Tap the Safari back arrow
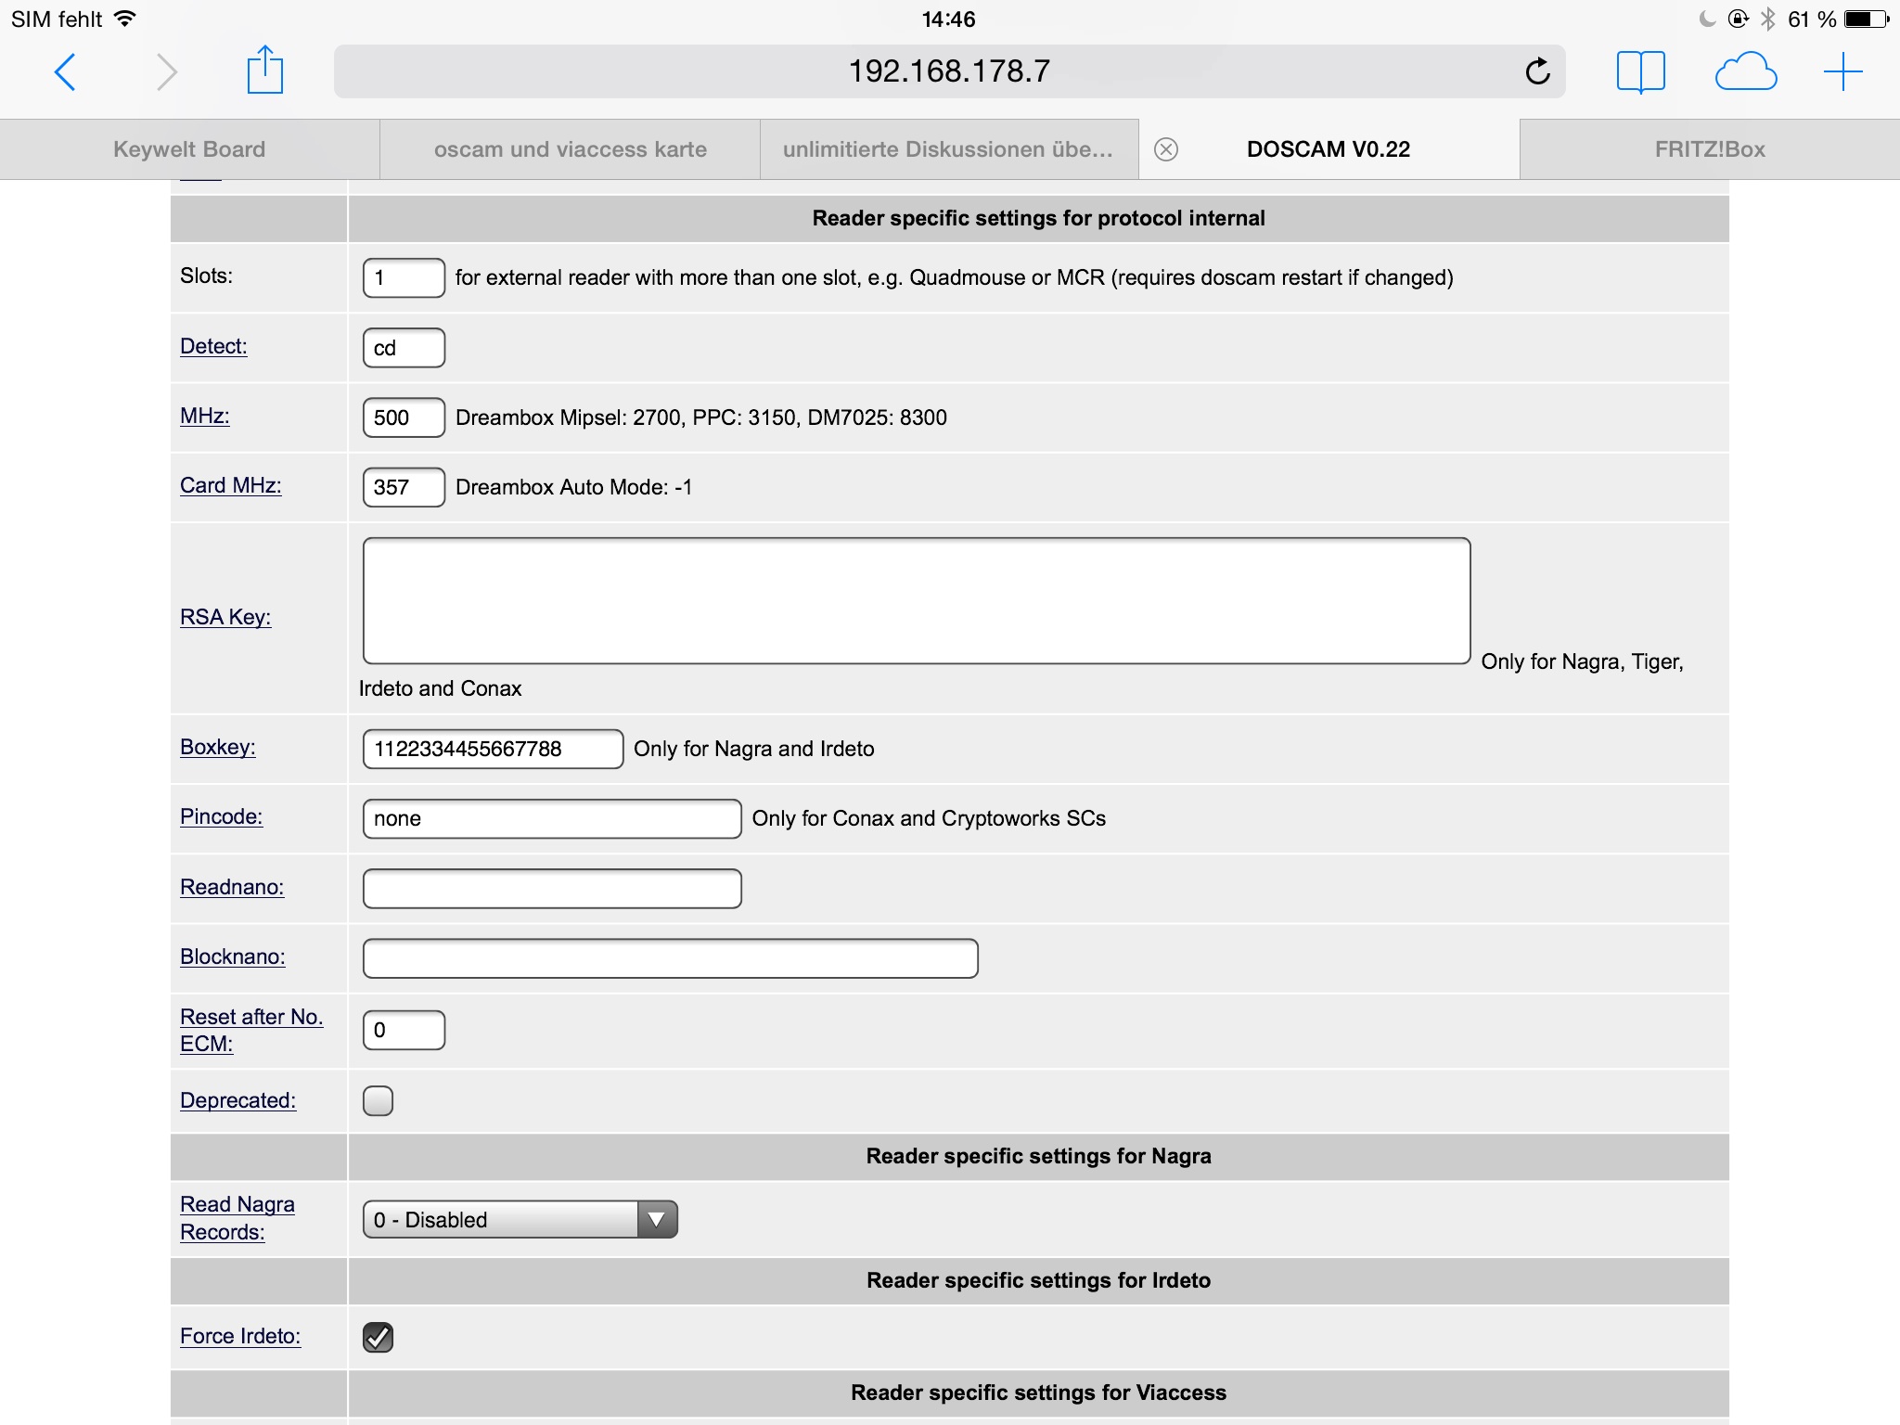Viewport: 1900px width, 1425px height. click(65, 71)
